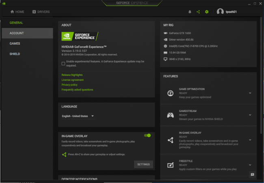Click the GPU icon beside GeForce GTX 1650
The height and width of the screenshot is (183, 264).
[x=165, y=33]
